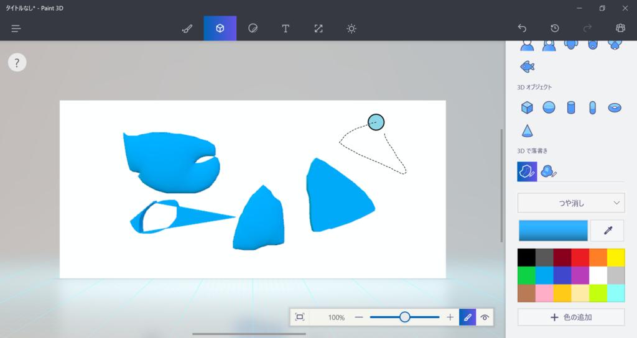637x338 pixels.
Task: Pick the lime color swatch
Action: [598, 293]
